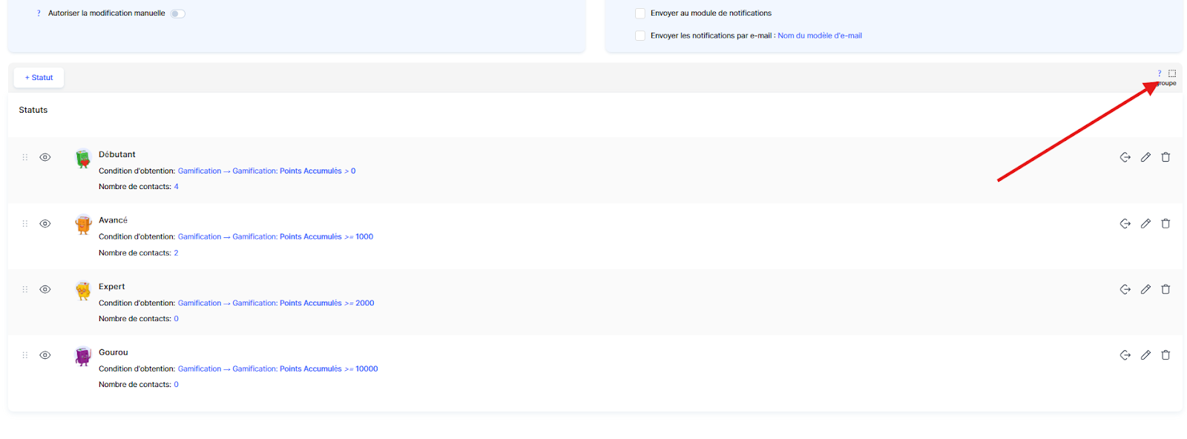Add a new status with + Statut
The image size is (1187, 439).
tap(39, 78)
